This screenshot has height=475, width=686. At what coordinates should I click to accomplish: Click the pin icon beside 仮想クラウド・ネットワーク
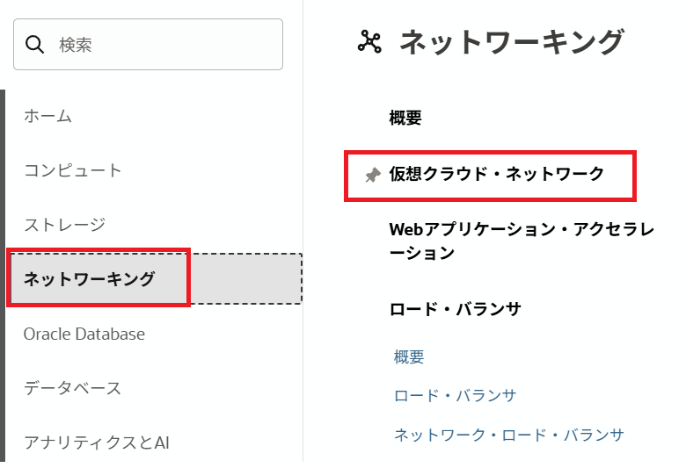(372, 175)
